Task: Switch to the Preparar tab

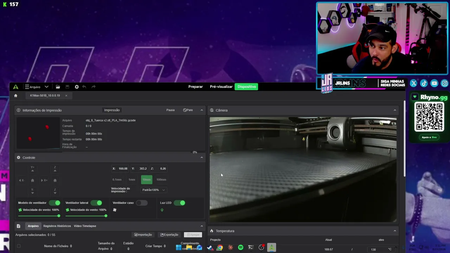Action: pos(195,87)
